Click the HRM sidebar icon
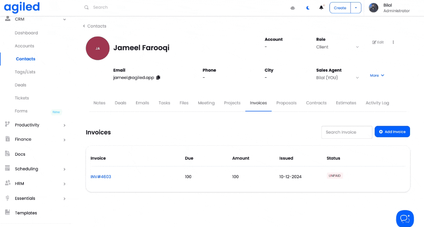This screenshot has width=424, height=227. [x=8, y=183]
